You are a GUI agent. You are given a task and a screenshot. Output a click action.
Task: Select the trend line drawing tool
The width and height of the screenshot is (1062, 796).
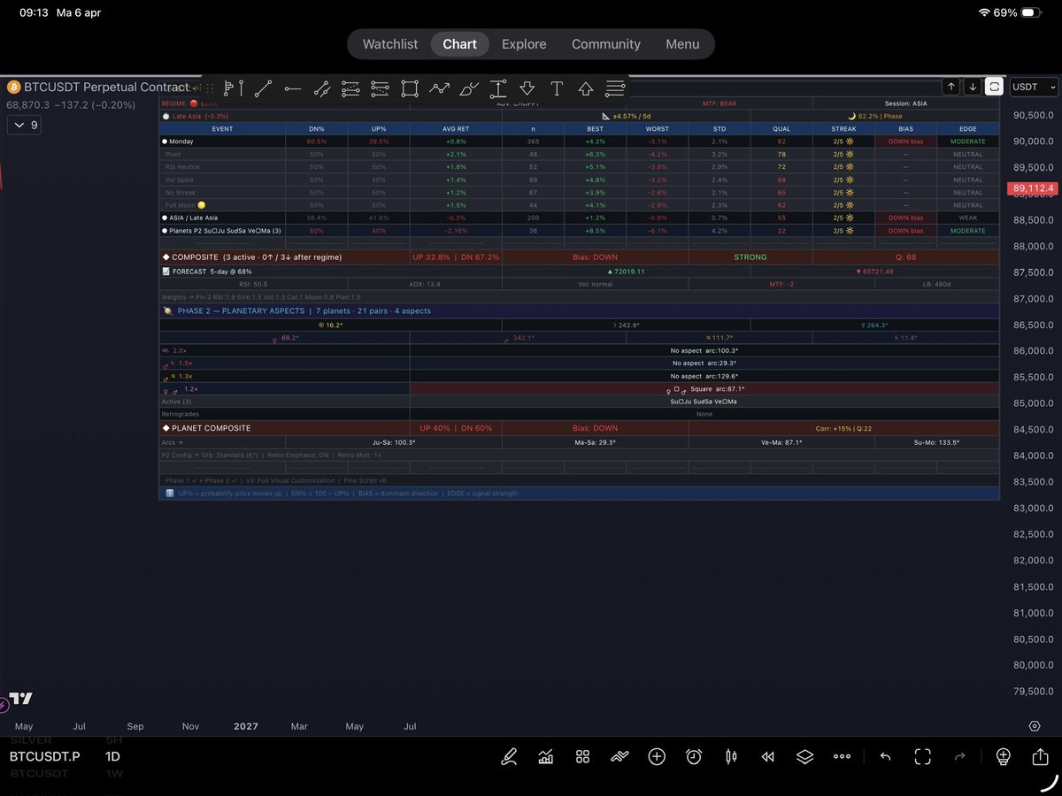263,88
